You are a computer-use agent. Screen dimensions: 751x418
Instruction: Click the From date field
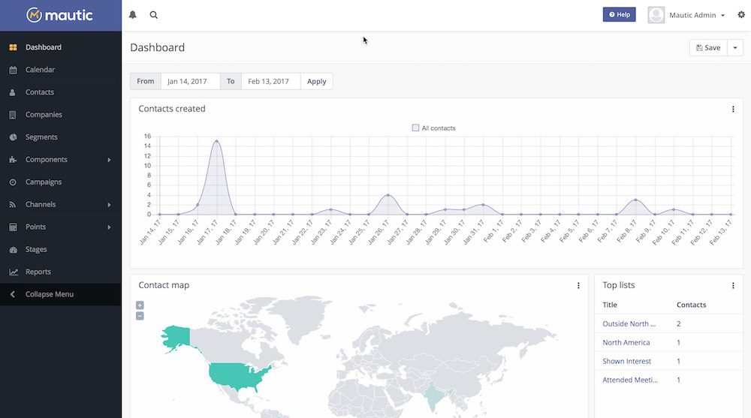pyautogui.click(x=190, y=81)
